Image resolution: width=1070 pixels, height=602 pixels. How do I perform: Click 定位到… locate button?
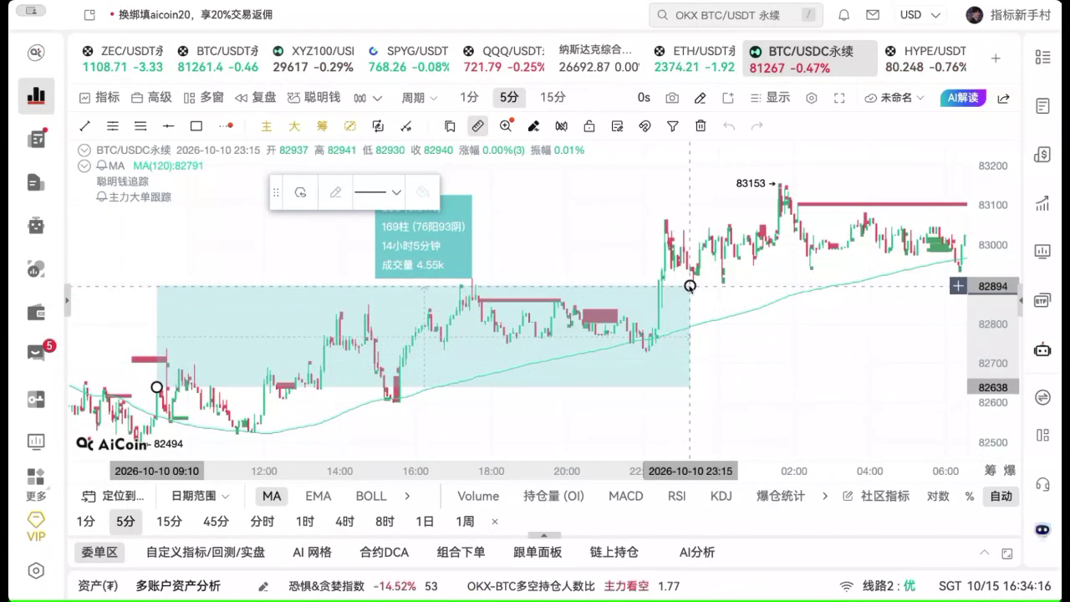click(x=113, y=496)
